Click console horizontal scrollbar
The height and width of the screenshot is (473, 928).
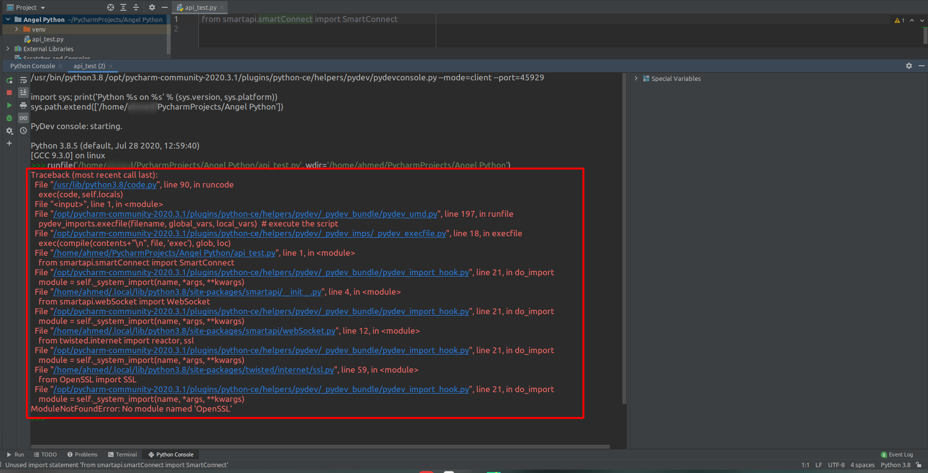point(320,446)
